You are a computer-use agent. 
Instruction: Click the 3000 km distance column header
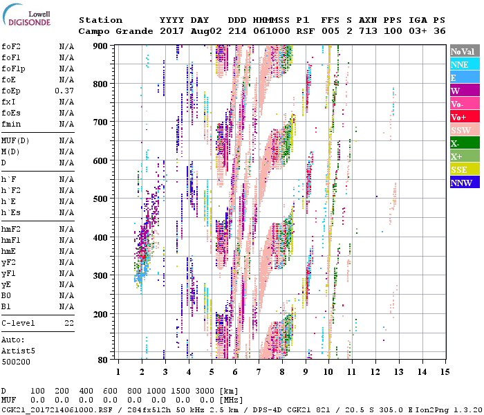click(x=205, y=391)
